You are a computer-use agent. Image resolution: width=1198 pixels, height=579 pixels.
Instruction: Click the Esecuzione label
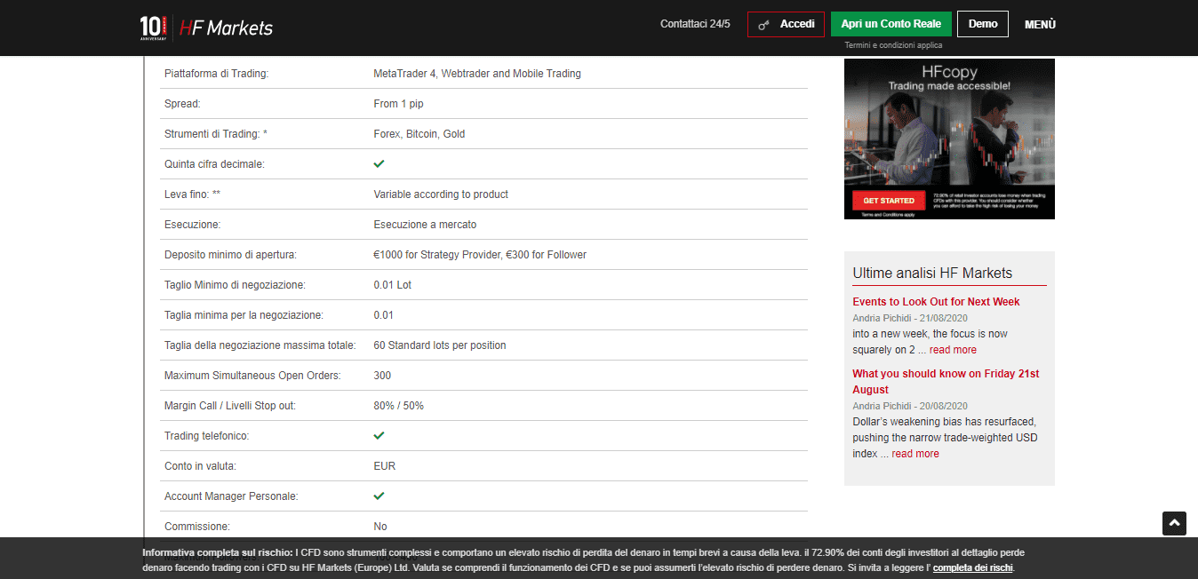click(x=192, y=225)
